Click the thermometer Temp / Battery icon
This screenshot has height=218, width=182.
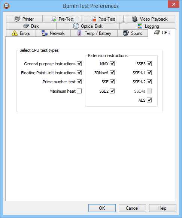79,33
